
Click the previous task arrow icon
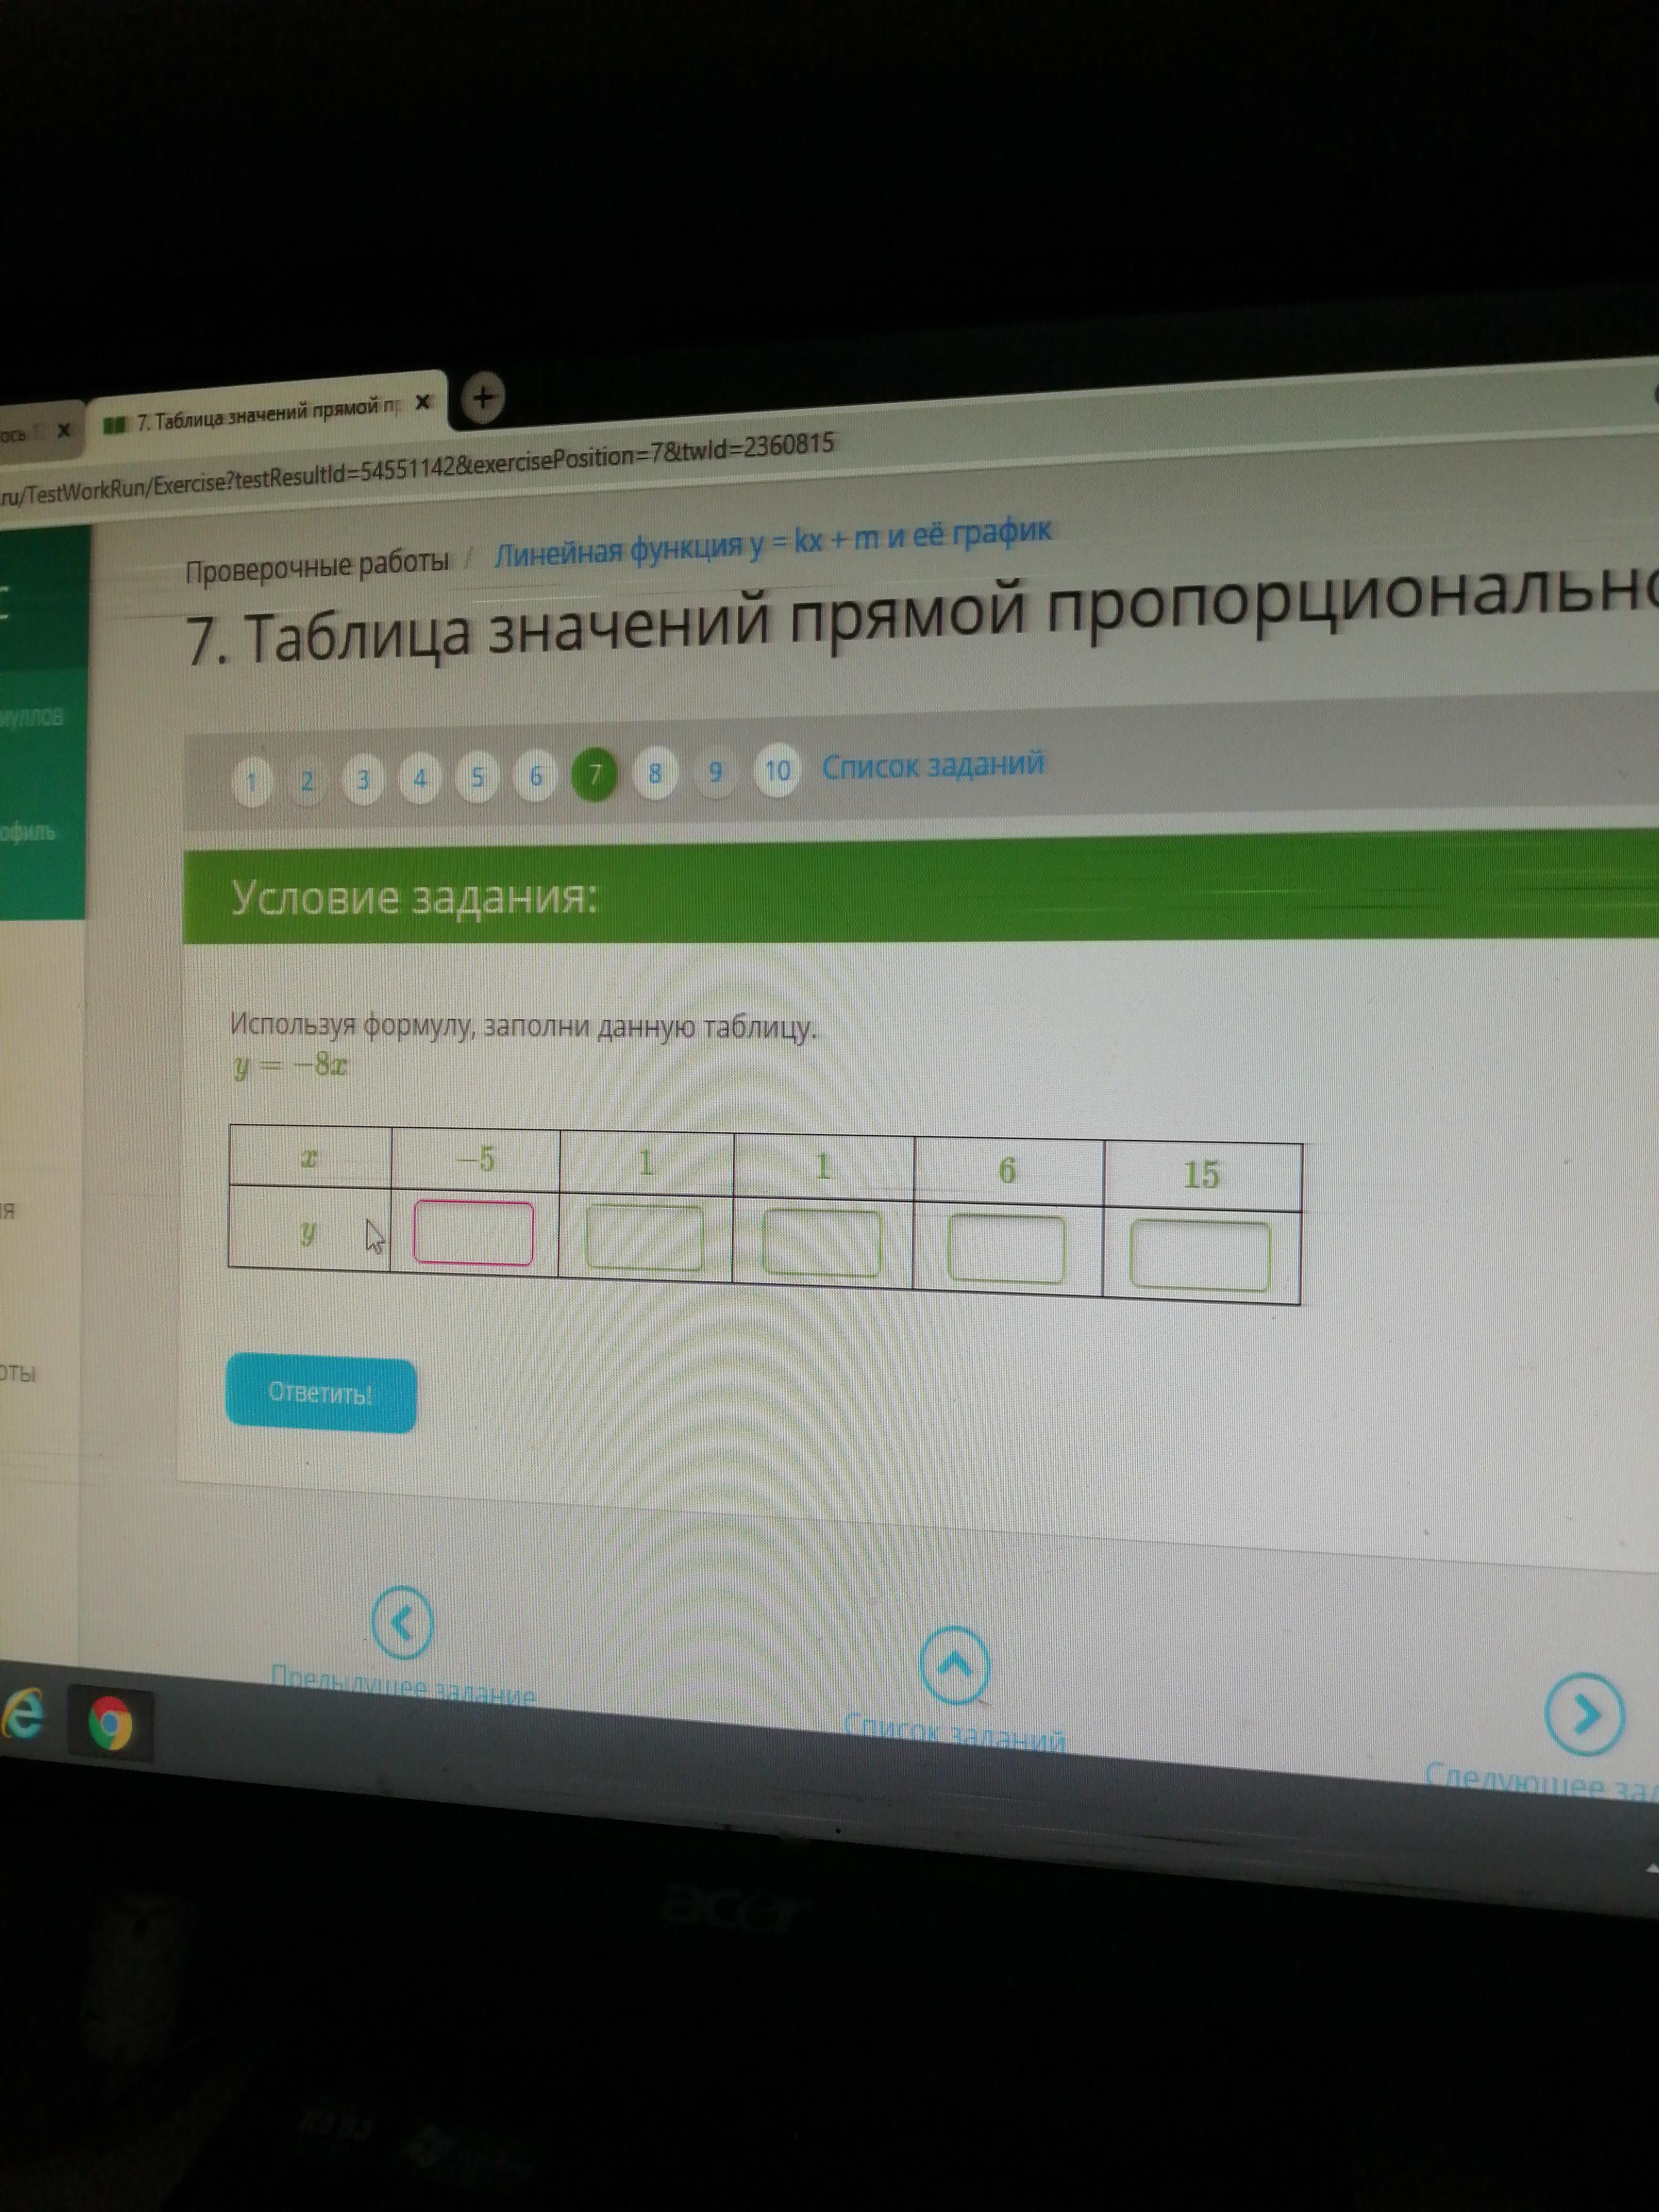pyautogui.click(x=402, y=1622)
